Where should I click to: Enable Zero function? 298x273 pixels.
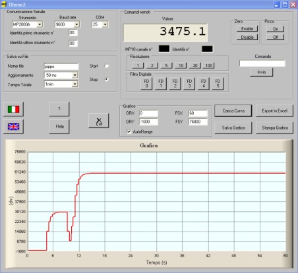coord(247,29)
